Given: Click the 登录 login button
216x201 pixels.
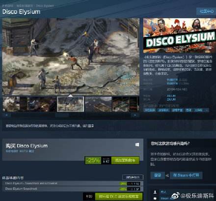Looking at the screenshot, I should coord(158,175).
